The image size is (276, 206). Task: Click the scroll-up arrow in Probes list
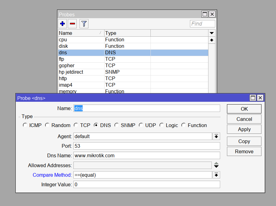click(x=212, y=40)
